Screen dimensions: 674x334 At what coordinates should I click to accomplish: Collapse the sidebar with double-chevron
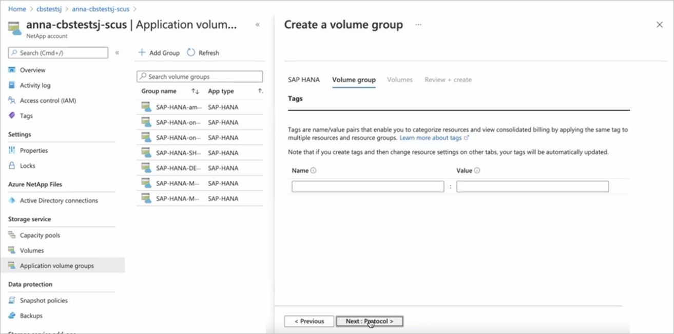click(x=117, y=52)
